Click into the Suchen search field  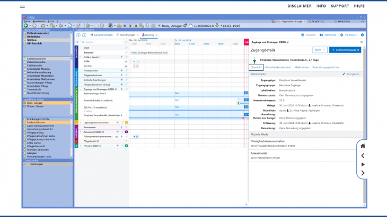point(101,42)
